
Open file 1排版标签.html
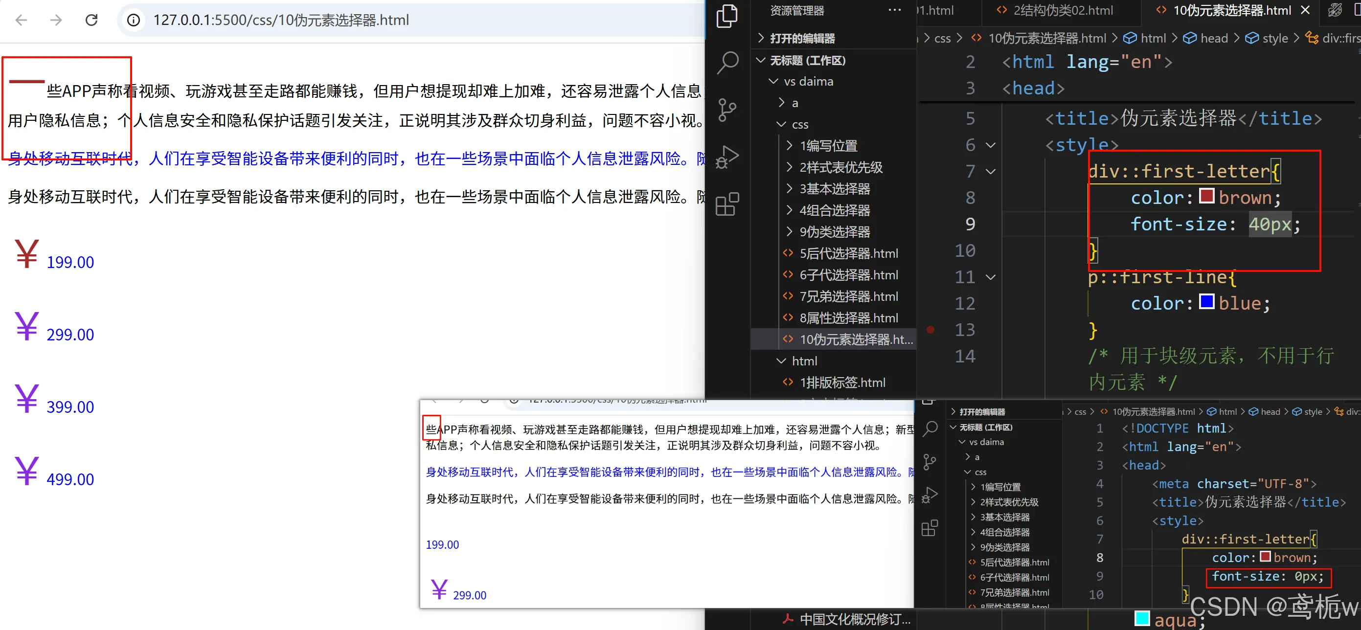click(842, 382)
